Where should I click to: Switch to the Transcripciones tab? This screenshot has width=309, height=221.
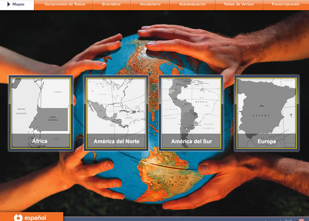[286, 5]
